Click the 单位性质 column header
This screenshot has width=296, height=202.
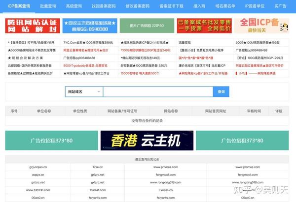point(80,111)
